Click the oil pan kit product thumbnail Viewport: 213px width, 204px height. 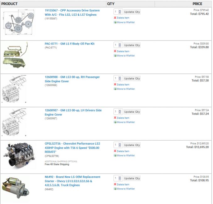pos(15,55)
